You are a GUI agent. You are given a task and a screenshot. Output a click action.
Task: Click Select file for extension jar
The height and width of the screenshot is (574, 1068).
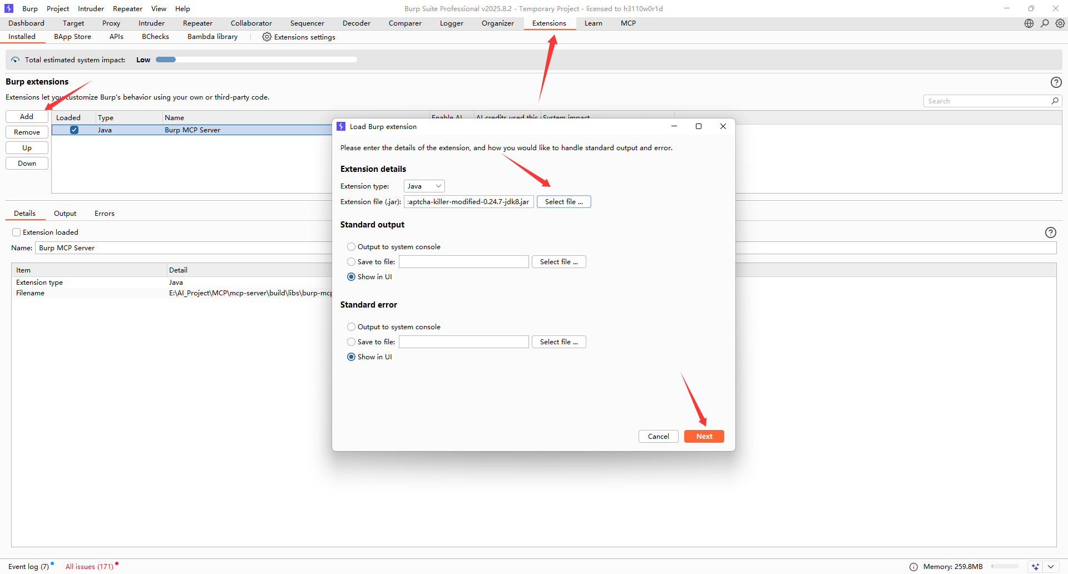563,202
